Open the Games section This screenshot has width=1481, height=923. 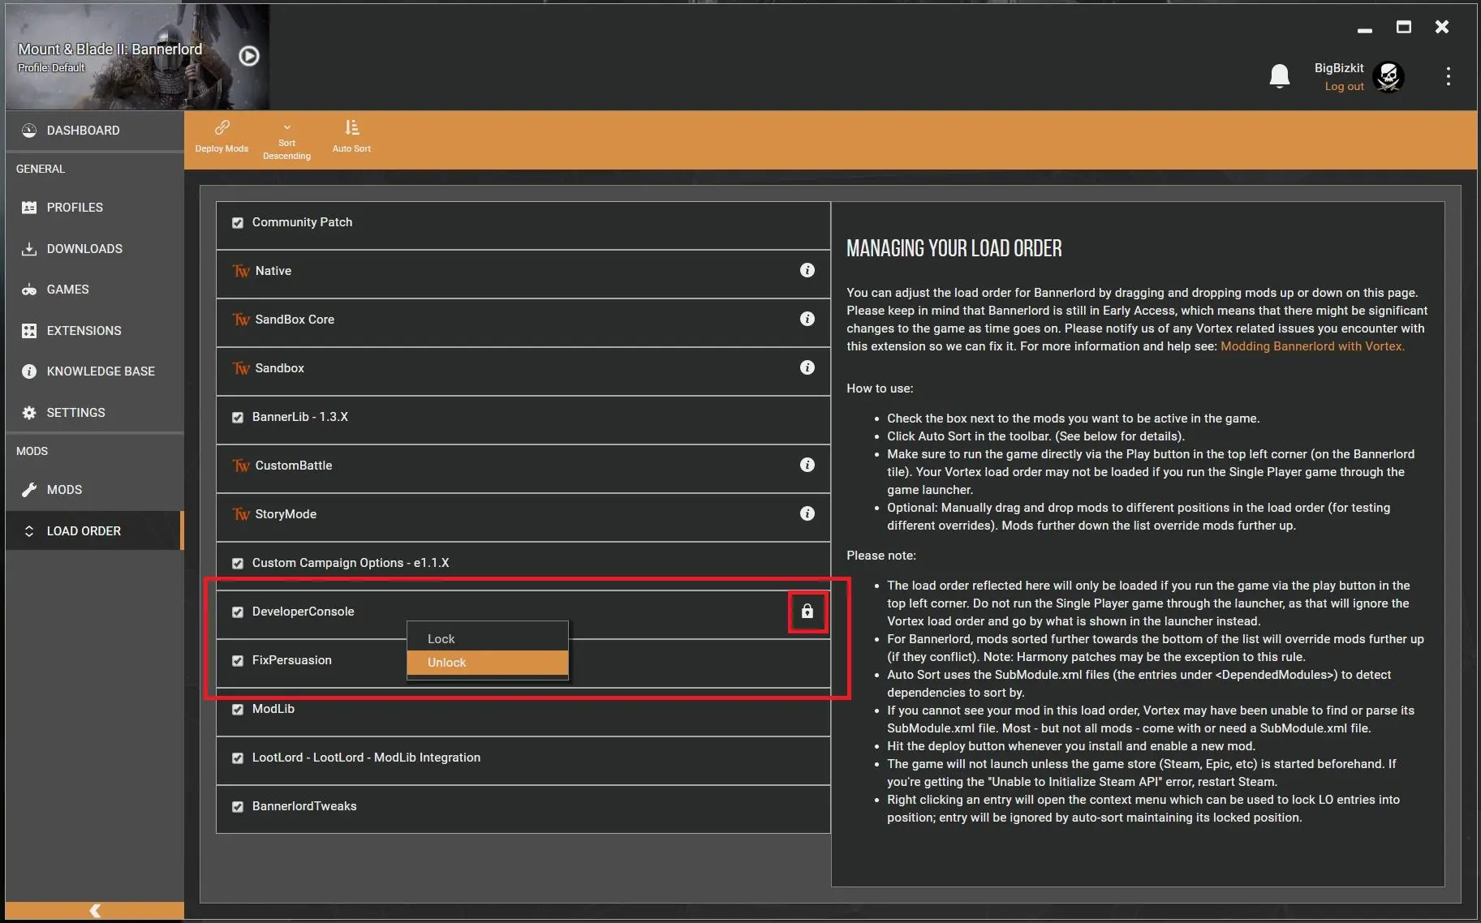(95, 290)
